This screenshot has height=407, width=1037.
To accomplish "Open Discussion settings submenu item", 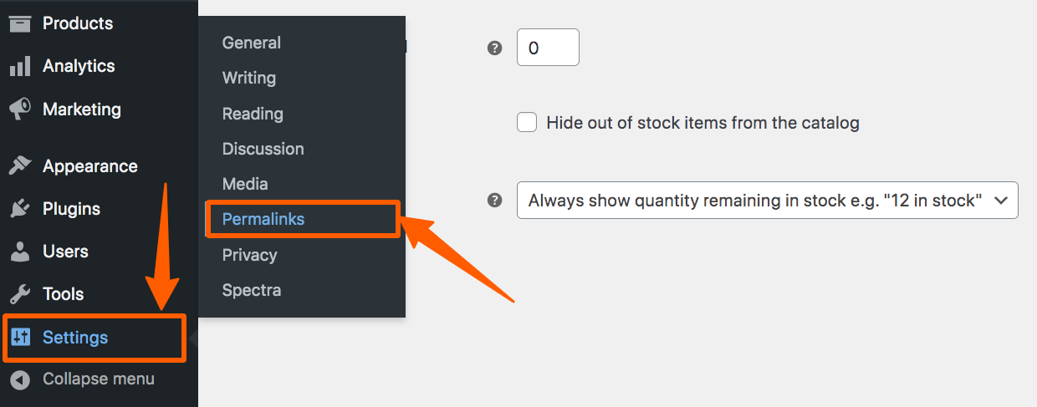I will click(263, 149).
